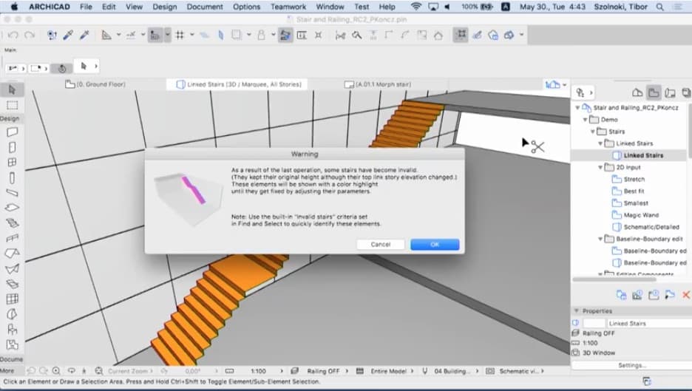The height and width of the screenshot is (391, 692).
Task: Open the Teamwork menu
Action: 288,7
